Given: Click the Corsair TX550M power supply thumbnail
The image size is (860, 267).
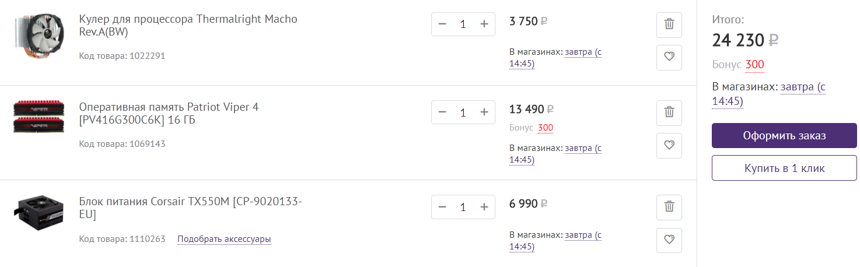Looking at the screenshot, I should 39,214.
